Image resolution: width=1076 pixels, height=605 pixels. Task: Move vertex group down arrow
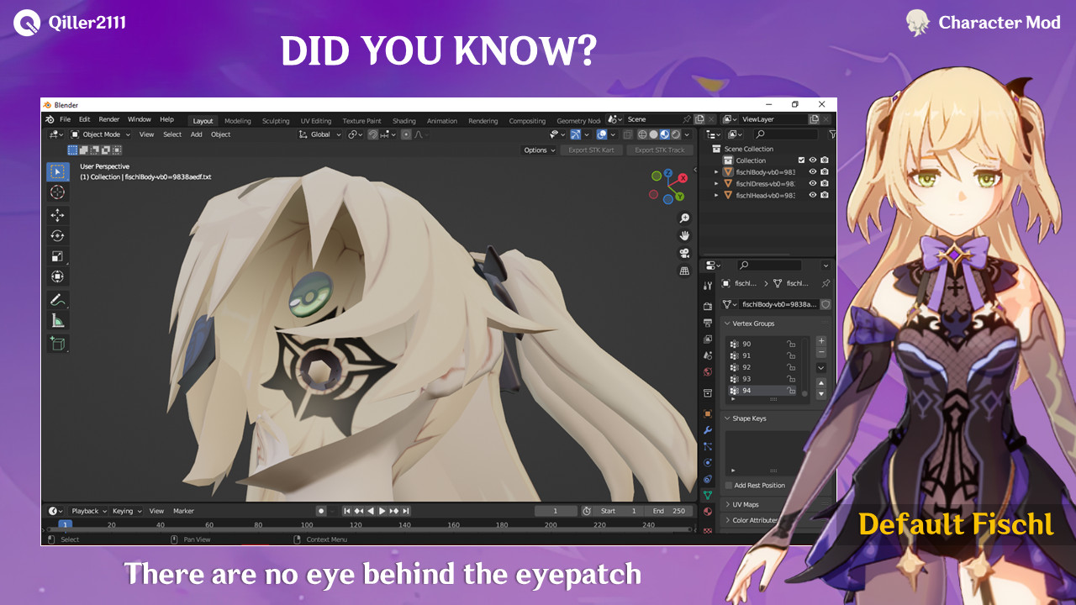(x=821, y=394)
